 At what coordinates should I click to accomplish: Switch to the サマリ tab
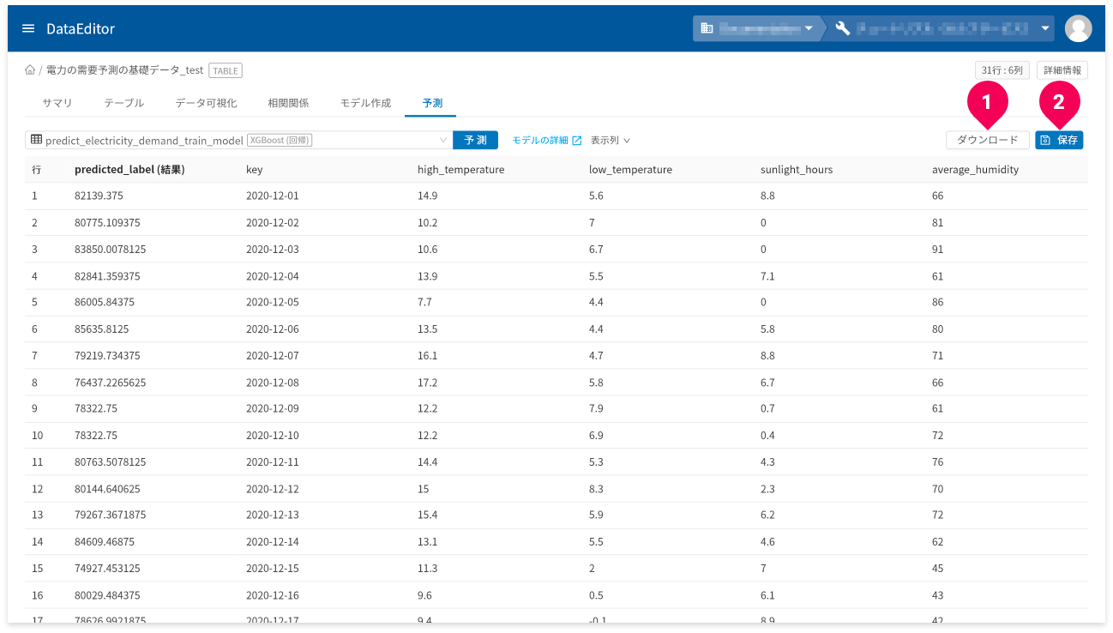point(57,103)
